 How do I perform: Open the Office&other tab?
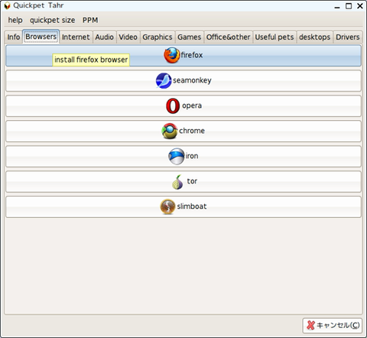pos(228,37)
